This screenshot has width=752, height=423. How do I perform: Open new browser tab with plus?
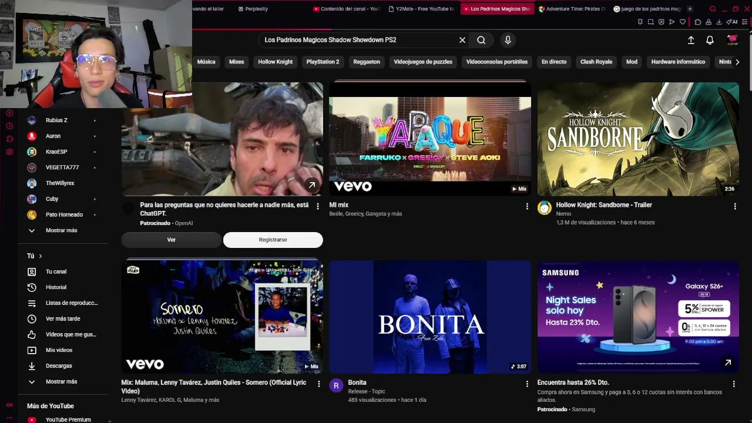[690, 9]
